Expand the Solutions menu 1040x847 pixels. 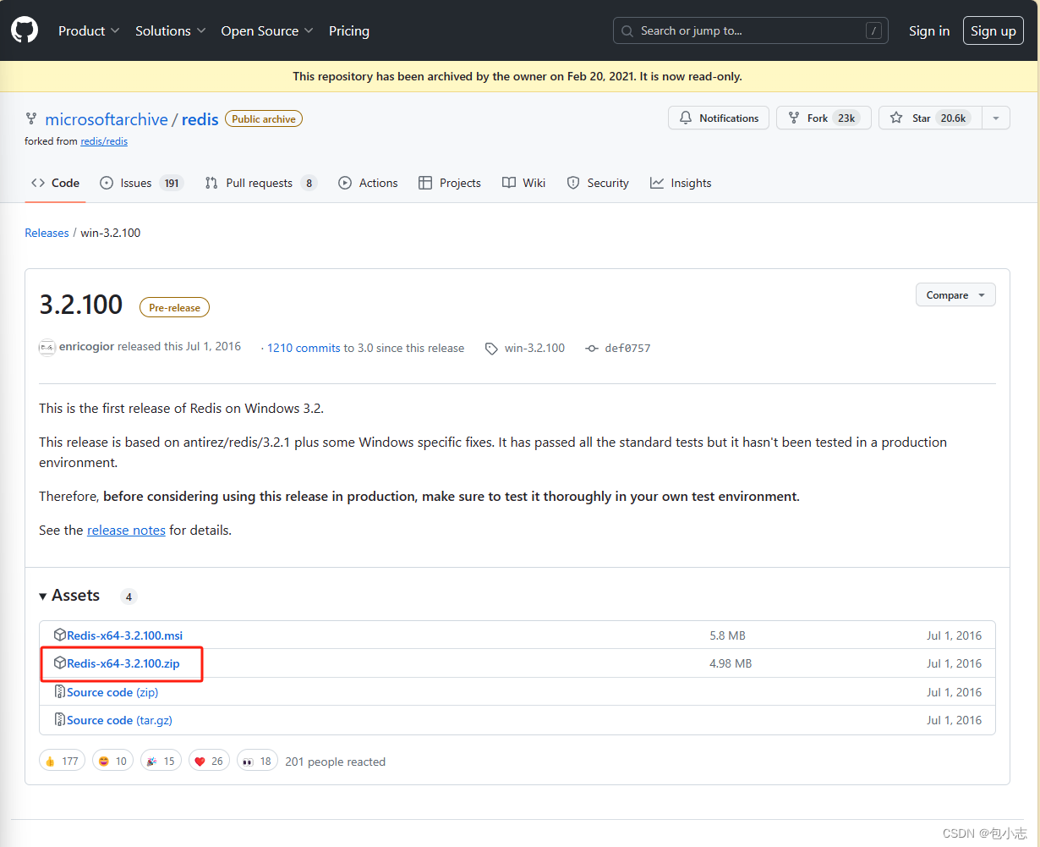click(x=171, y=30)
